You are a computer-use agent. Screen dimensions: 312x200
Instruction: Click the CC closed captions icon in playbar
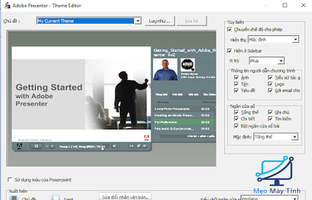[131, 146]
